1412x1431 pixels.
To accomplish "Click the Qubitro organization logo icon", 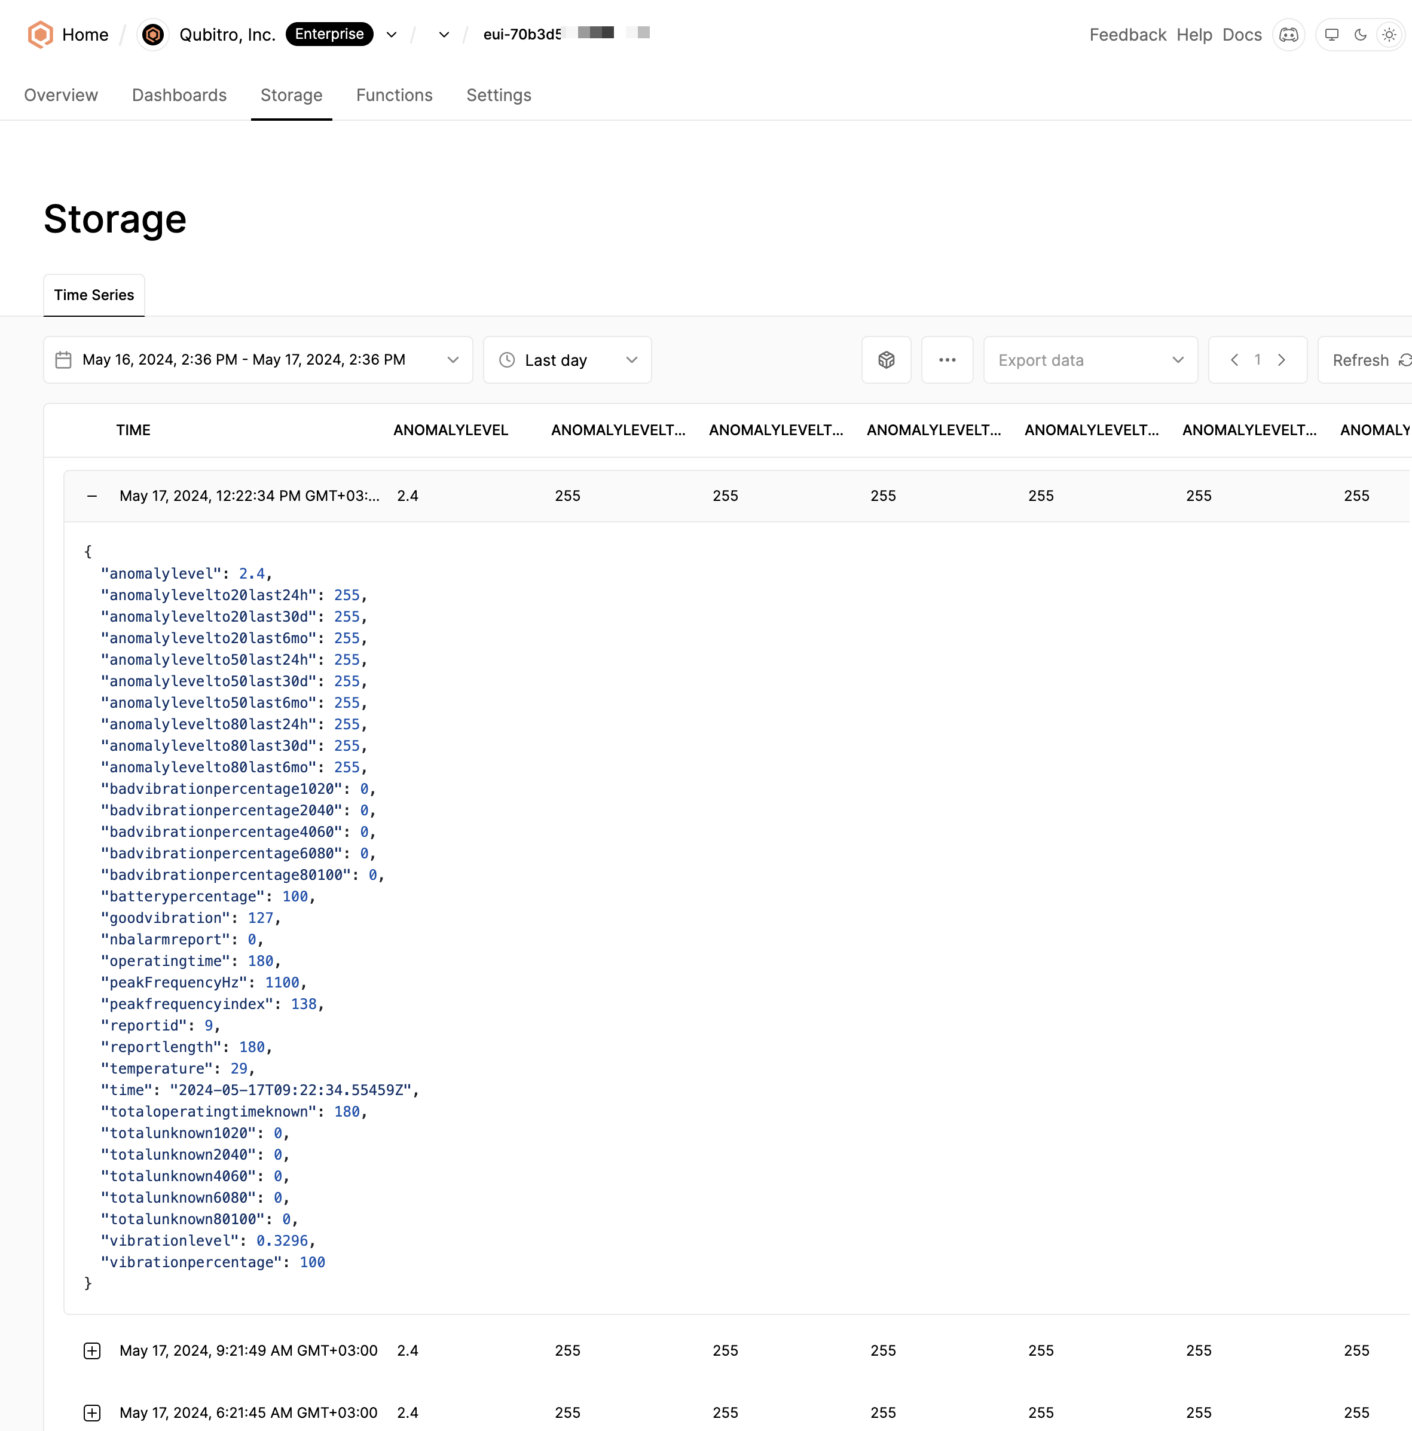I will click(x=154, y=34).
